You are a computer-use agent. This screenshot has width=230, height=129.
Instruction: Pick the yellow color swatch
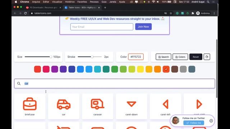coord(141,69)
